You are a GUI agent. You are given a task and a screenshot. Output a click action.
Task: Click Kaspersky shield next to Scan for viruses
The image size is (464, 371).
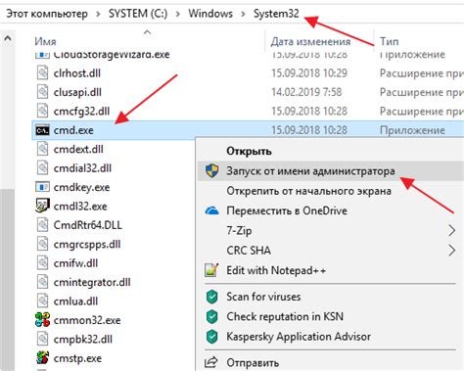[212, 297]
